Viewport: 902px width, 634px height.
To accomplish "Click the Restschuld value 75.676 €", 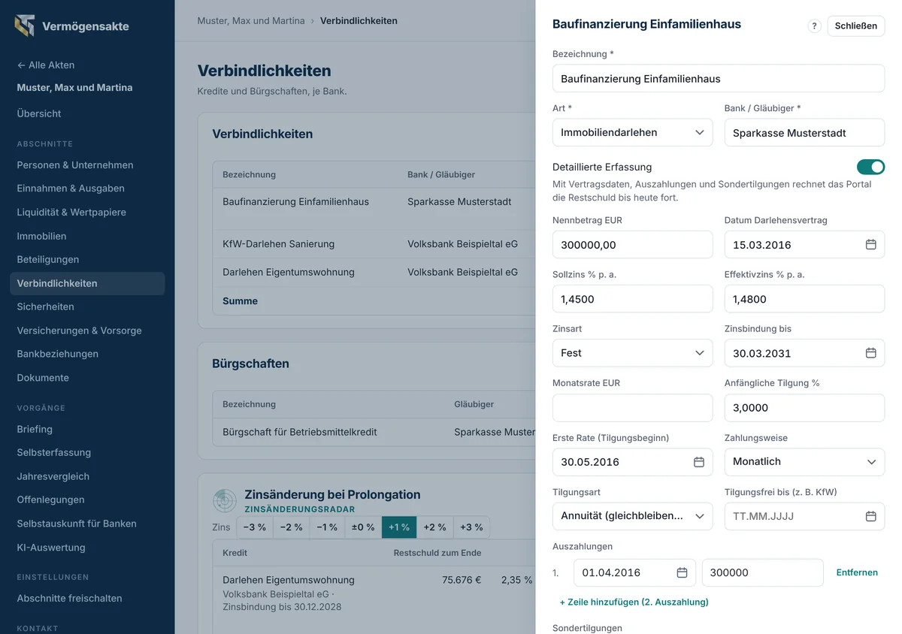I will [x=462, y=580].
